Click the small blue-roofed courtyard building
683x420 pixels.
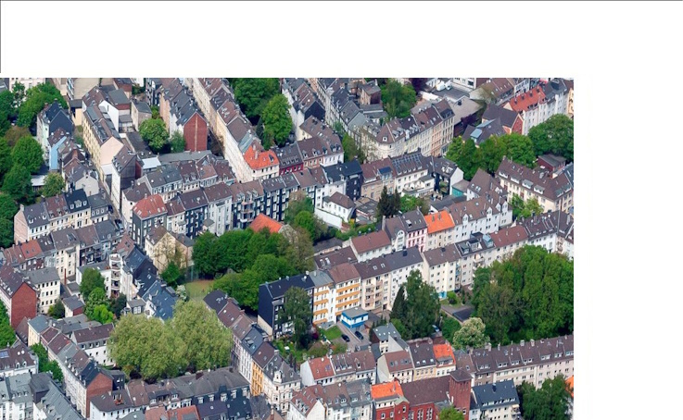[x=353, y=317]
